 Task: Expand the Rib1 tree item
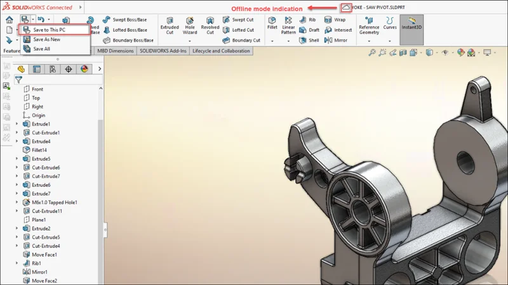17,263
